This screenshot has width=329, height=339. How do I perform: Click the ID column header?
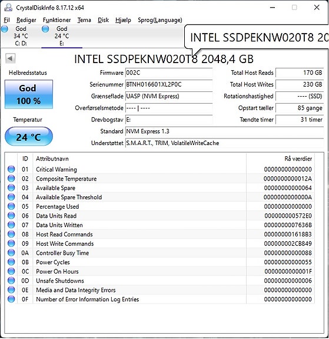[25, 159]
